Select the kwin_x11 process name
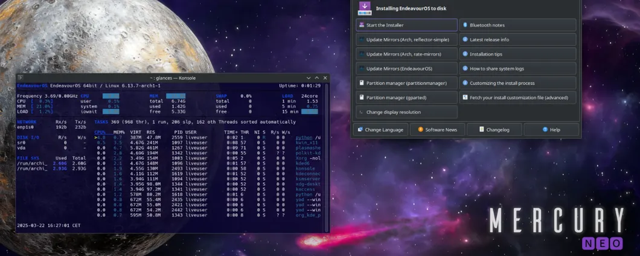The height and width of the screenshot is (256, 640). [x=308, y=142]
